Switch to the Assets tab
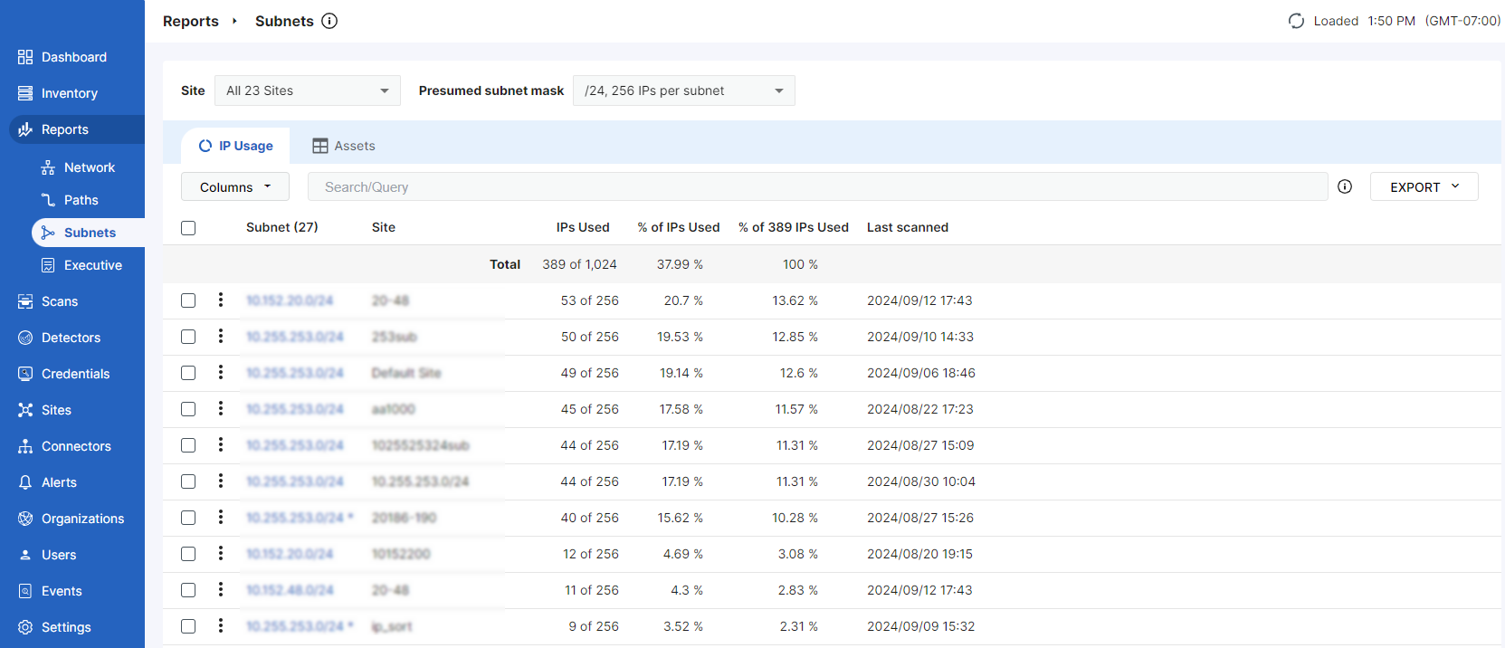Screen dimensions: 1505x648 (344, 146)
